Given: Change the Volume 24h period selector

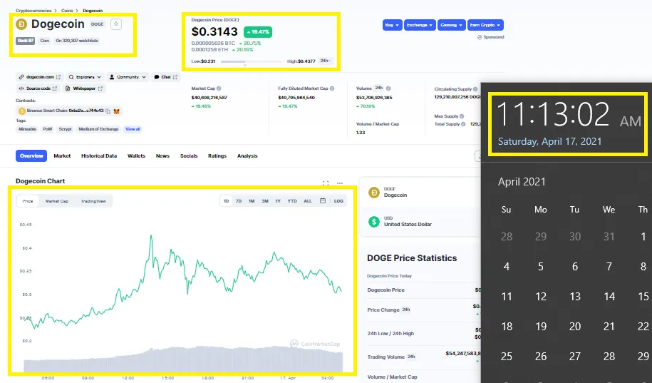Looking at the screenshot, I should click(379, 88).
